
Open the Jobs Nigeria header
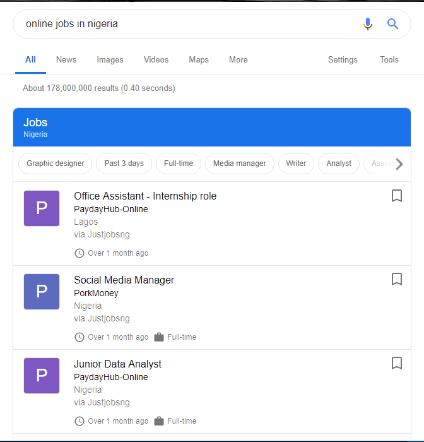pos(212,127)
